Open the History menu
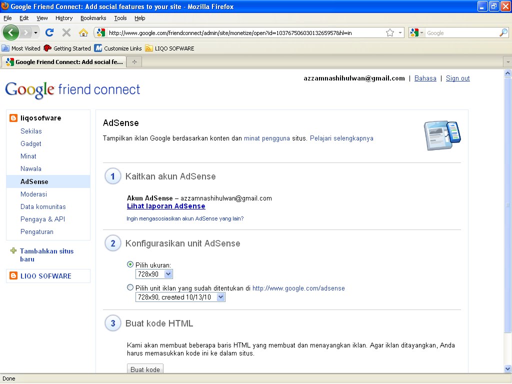 click(x=64, y=18)
